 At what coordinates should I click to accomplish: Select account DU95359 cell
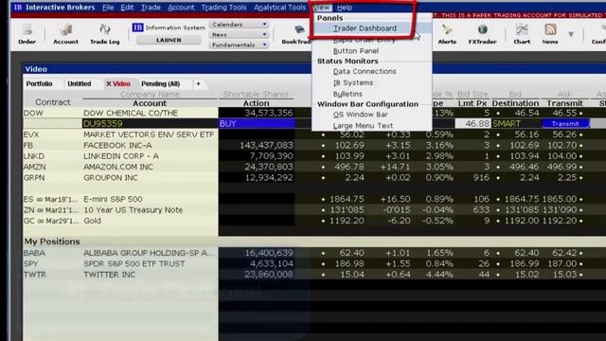click(x=150, y=124)
